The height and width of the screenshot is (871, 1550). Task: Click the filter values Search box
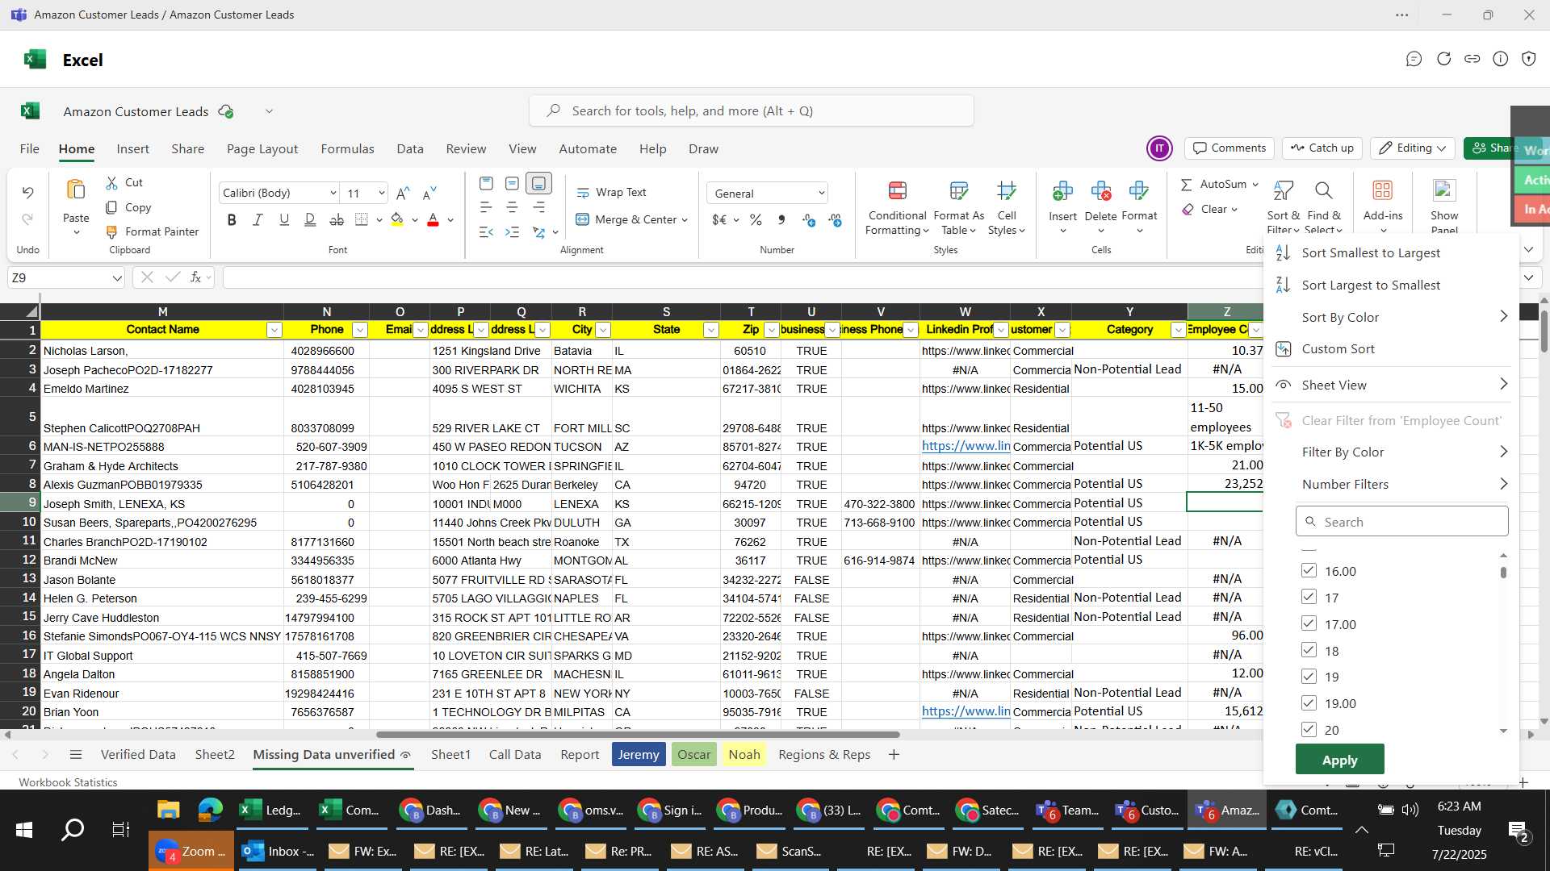click(x=1401, y=522)
